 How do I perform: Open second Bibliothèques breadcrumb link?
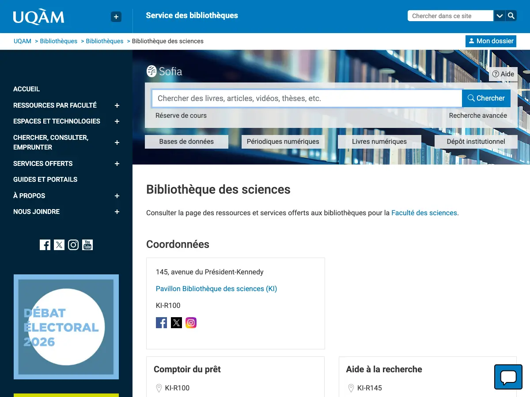(105, 41)
